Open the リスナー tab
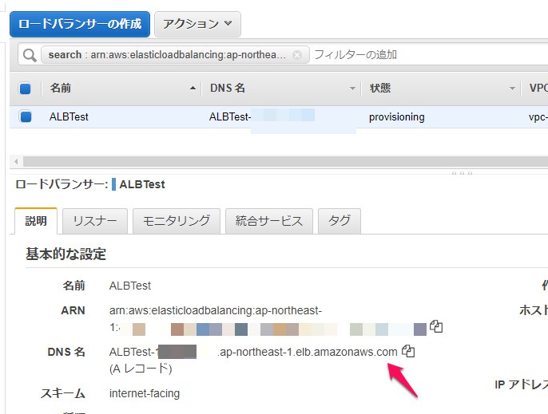The image size is (548, 414). click(x=95, y=221)
